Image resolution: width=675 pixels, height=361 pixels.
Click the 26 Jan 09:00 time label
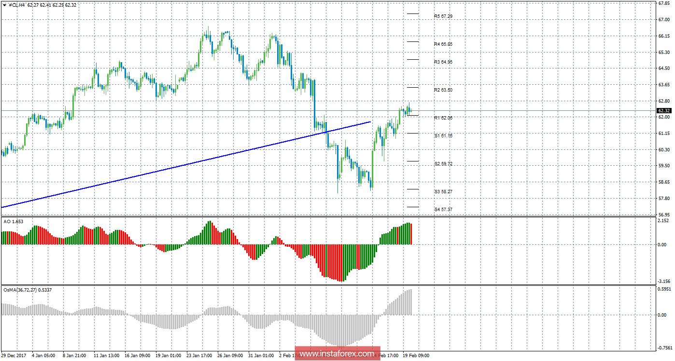click(231, 356)
